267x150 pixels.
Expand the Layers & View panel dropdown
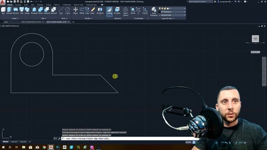[168, 18]
